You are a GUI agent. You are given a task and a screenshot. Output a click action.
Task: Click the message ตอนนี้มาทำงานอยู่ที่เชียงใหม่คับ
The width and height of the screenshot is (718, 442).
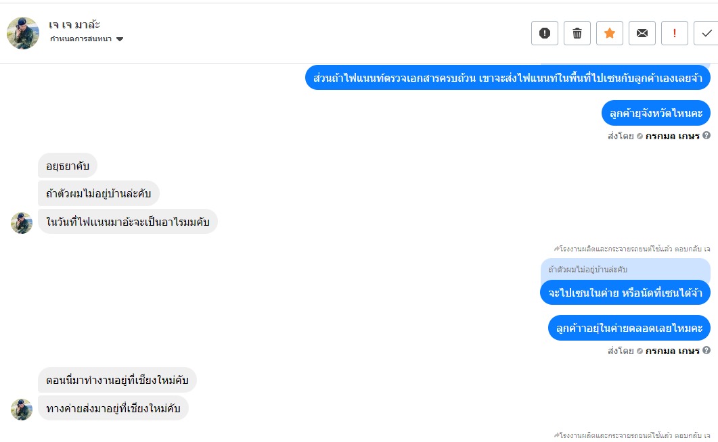[x=117, y=380]
